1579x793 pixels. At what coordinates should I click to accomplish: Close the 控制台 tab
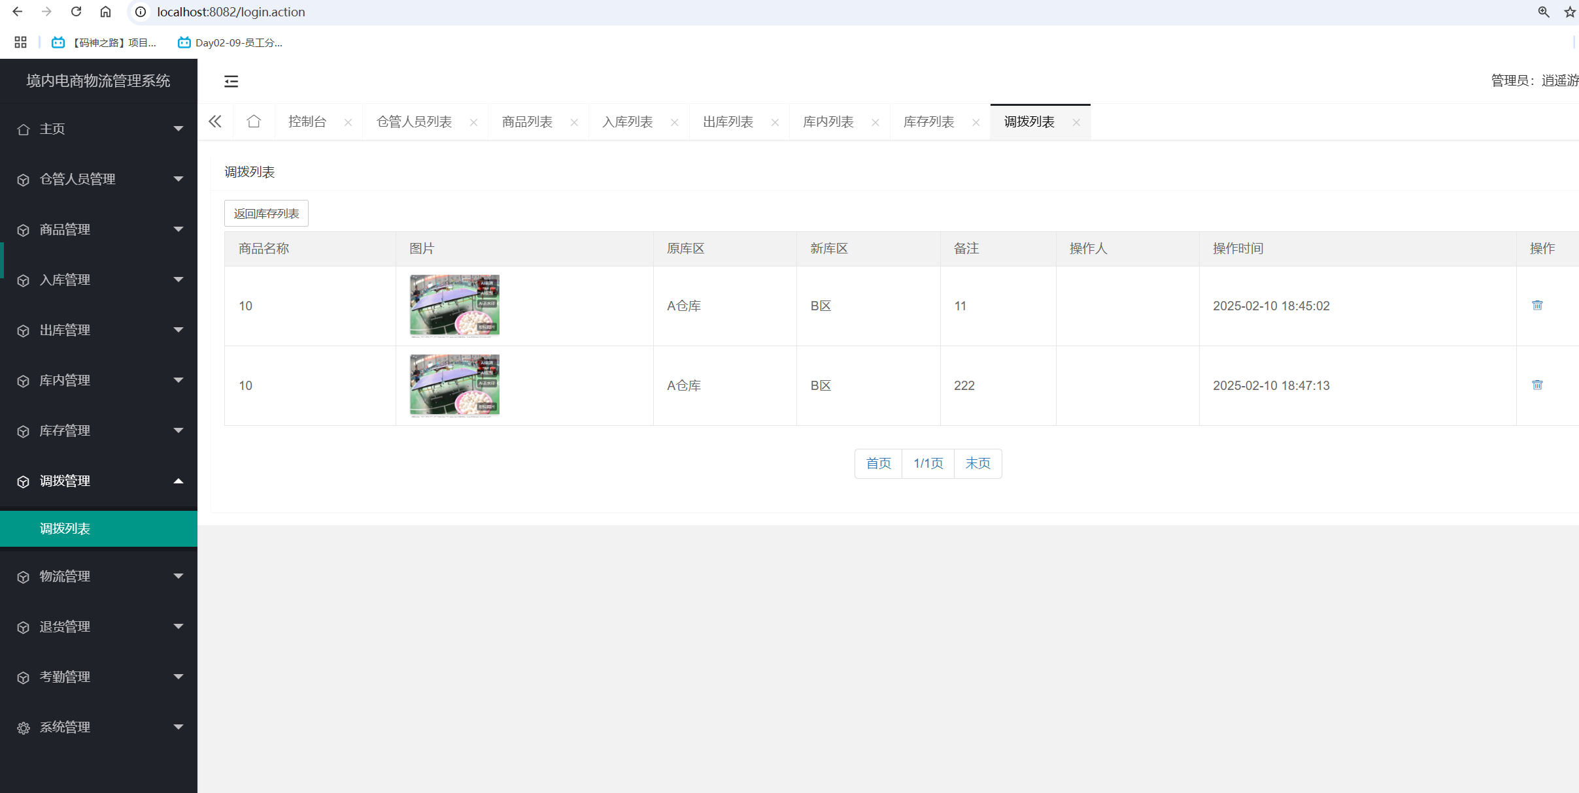(x=348, y=122)
